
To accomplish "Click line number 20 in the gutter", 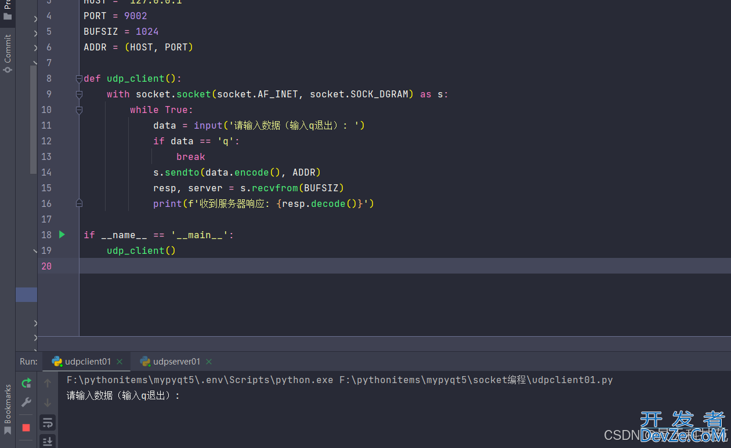I will [46, 266].
